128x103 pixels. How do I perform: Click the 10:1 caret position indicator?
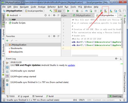(x=75, y=100)
